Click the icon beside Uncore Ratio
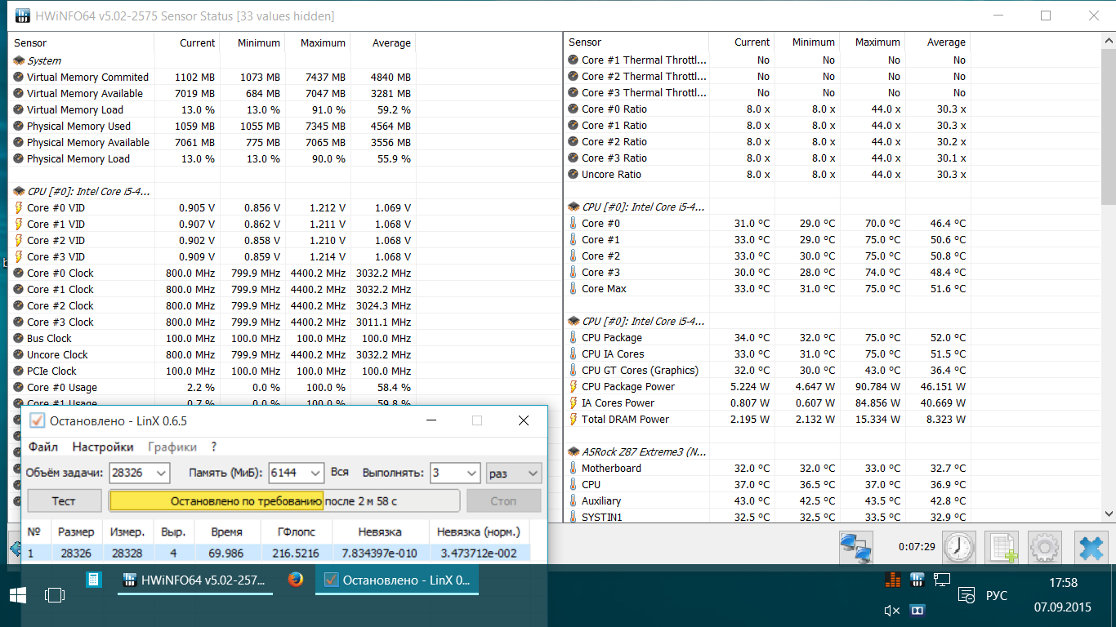The width and height of the screenshot is (1116, 627). coord(574,175)
